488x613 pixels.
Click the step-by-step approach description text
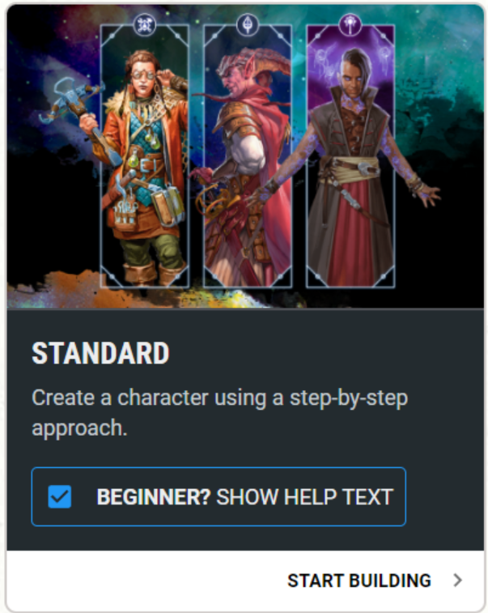(x=219, y=412)
